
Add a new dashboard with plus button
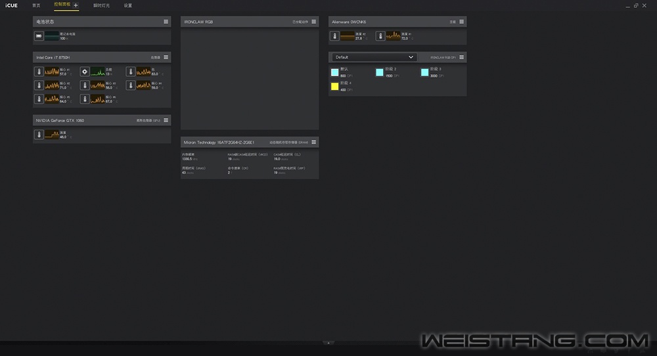coord(76,5)
